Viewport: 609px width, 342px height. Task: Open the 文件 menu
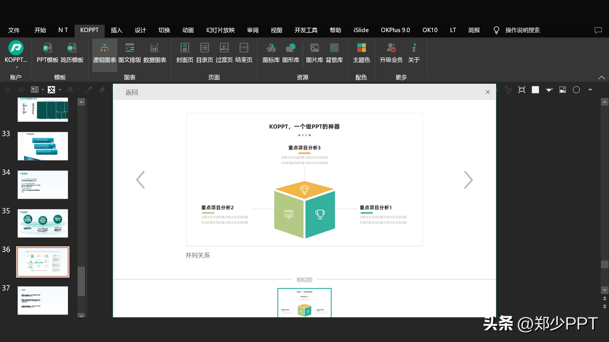(x=14, y=30)
